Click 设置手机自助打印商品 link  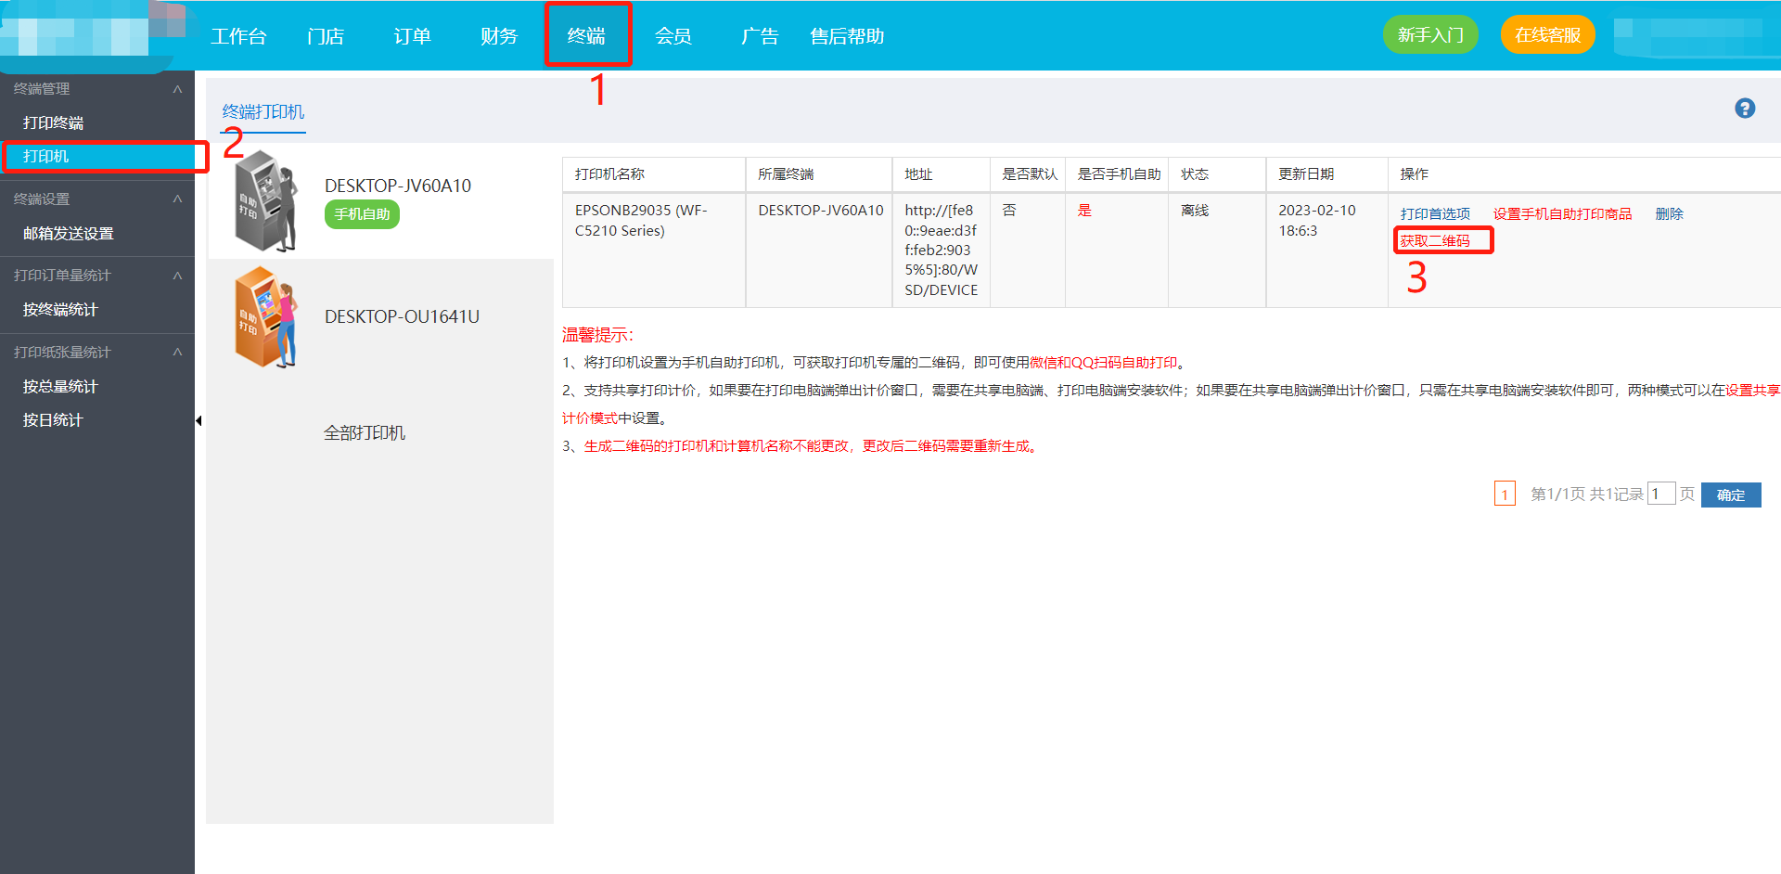tap(1562, 214)
